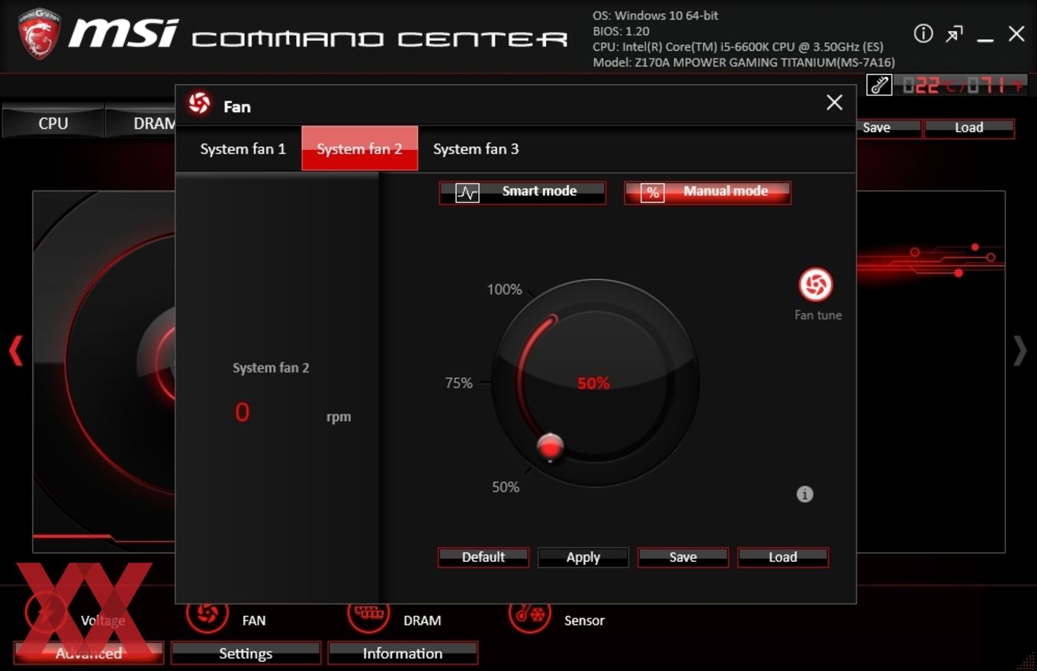Click the 0 rpm reading
1037x671 pixels.
coord(242,413)
